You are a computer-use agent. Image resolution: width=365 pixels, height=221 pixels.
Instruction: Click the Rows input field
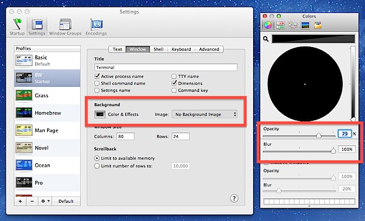(180, 136)
